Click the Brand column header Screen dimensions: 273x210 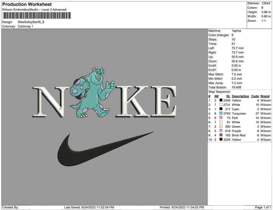(265, 96)
